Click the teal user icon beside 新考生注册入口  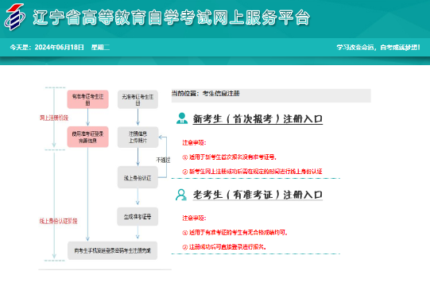click(x=182, y=118)
